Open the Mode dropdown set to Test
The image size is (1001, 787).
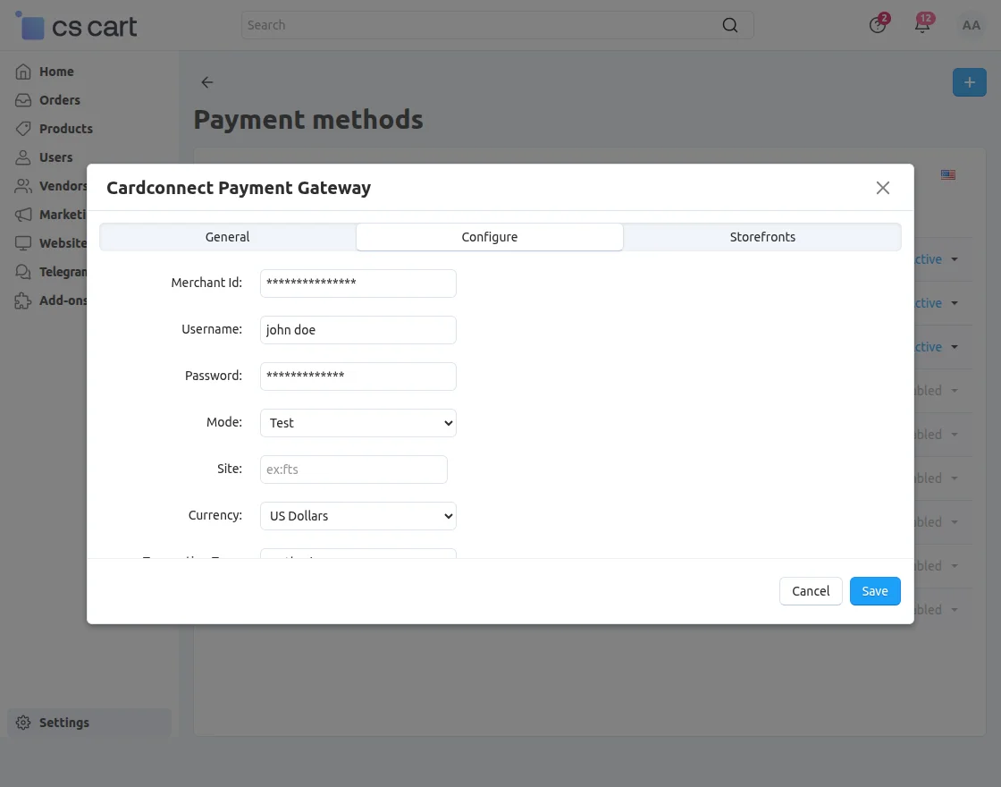[x=358, y=423]
